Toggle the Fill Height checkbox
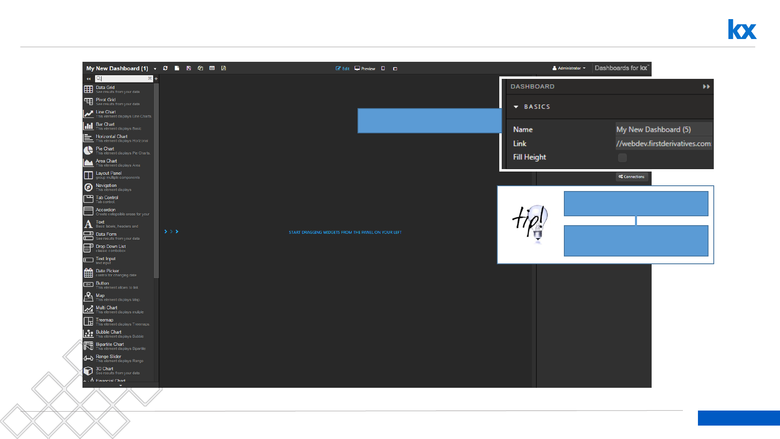Viewport: 780px width, 439px height. tap(622, 158)
